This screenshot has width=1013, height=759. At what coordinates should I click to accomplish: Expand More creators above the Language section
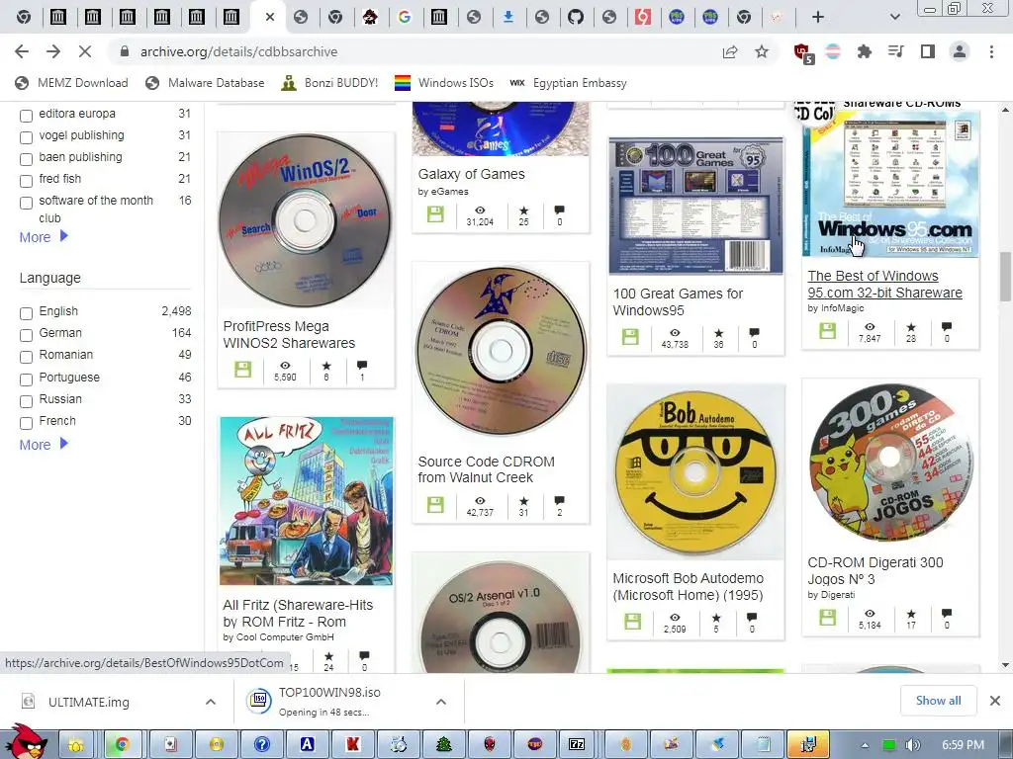point(44,237)
